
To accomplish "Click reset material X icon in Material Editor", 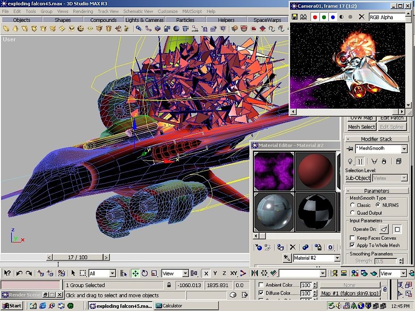I will [293, 247].
